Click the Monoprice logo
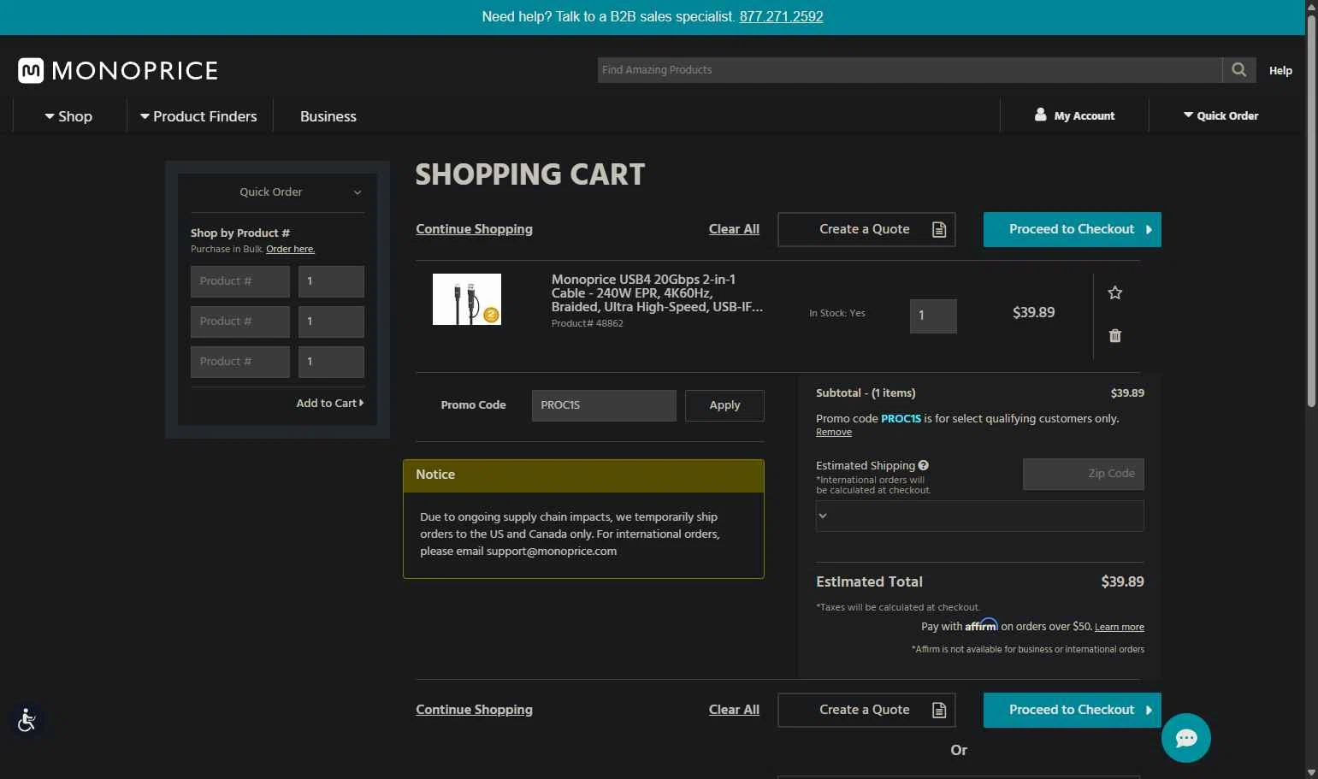The height and width of the screenshot is (779, 1318). (118, 70)
